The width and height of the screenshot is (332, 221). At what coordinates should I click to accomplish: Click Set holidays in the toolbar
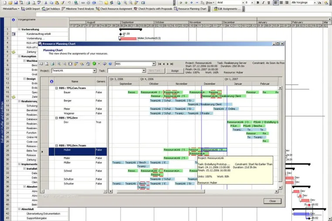point(51,9)
